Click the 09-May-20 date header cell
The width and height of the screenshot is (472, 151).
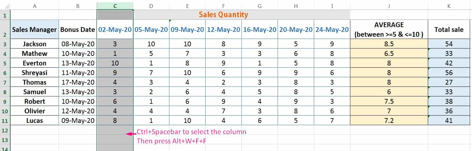[x=187, y=29]
